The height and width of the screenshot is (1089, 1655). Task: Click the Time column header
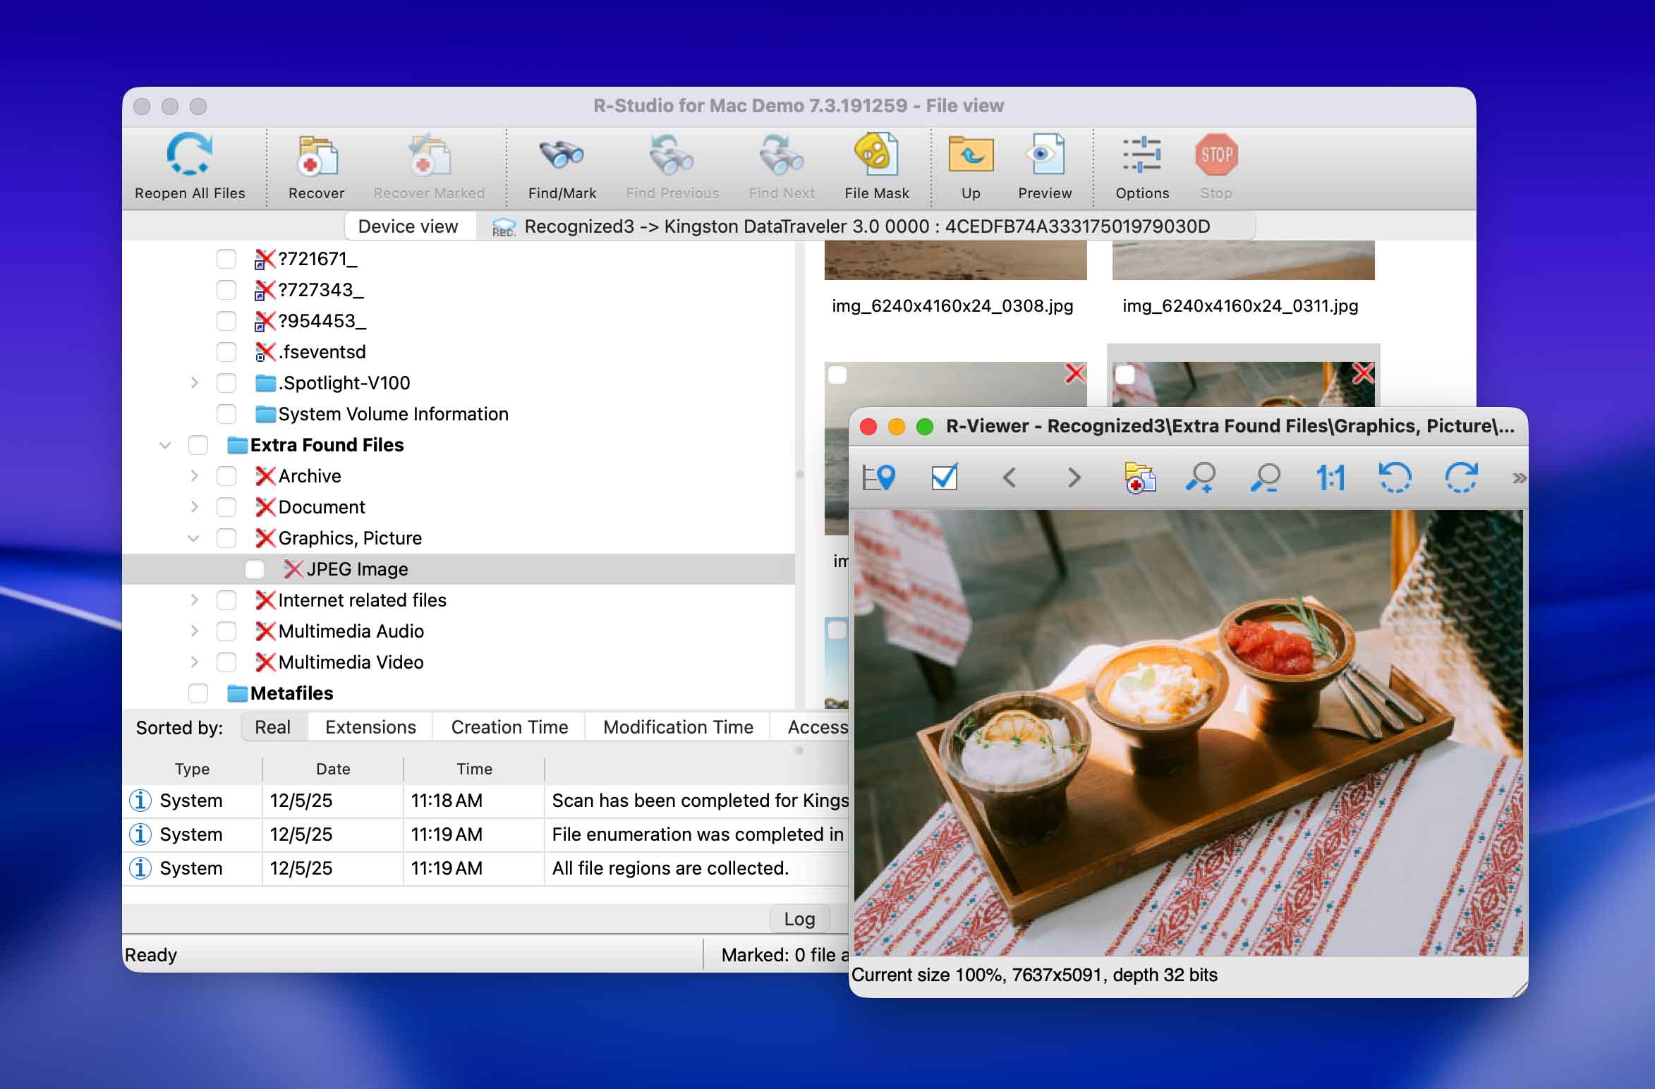474,769
